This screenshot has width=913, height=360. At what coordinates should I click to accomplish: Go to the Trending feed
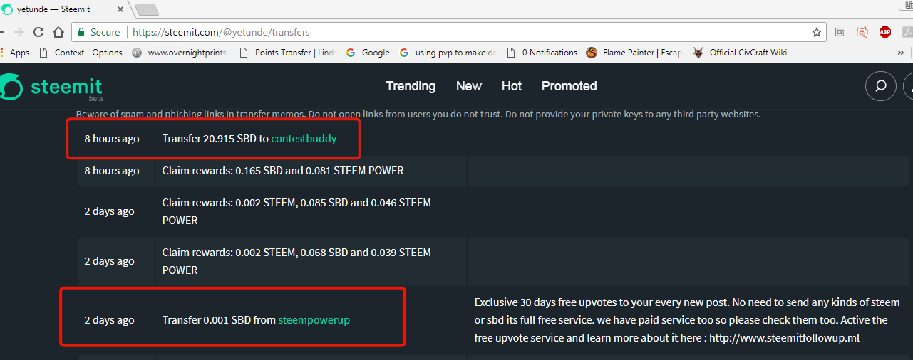(411, 86)
